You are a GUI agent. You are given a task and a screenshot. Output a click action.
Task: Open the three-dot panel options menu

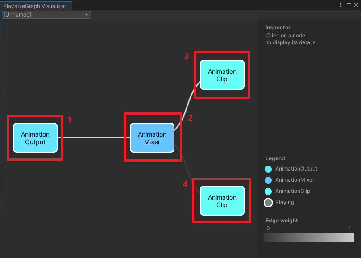[340, 5]
